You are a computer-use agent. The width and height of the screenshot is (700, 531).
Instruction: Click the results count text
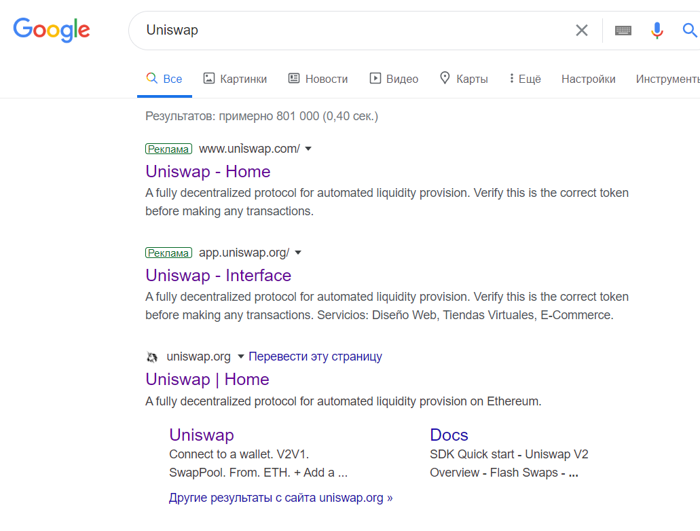(x=261, y=117)
